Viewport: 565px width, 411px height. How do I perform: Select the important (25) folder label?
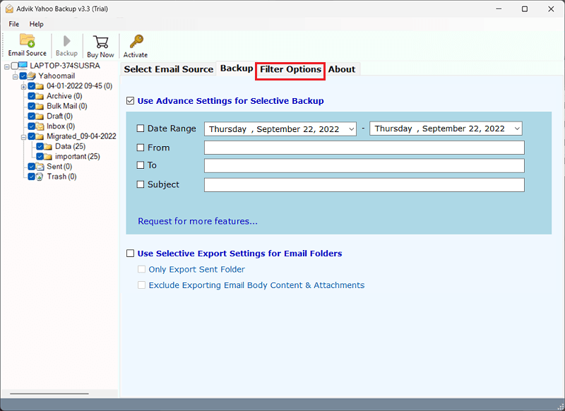click(x=78, y=157)
